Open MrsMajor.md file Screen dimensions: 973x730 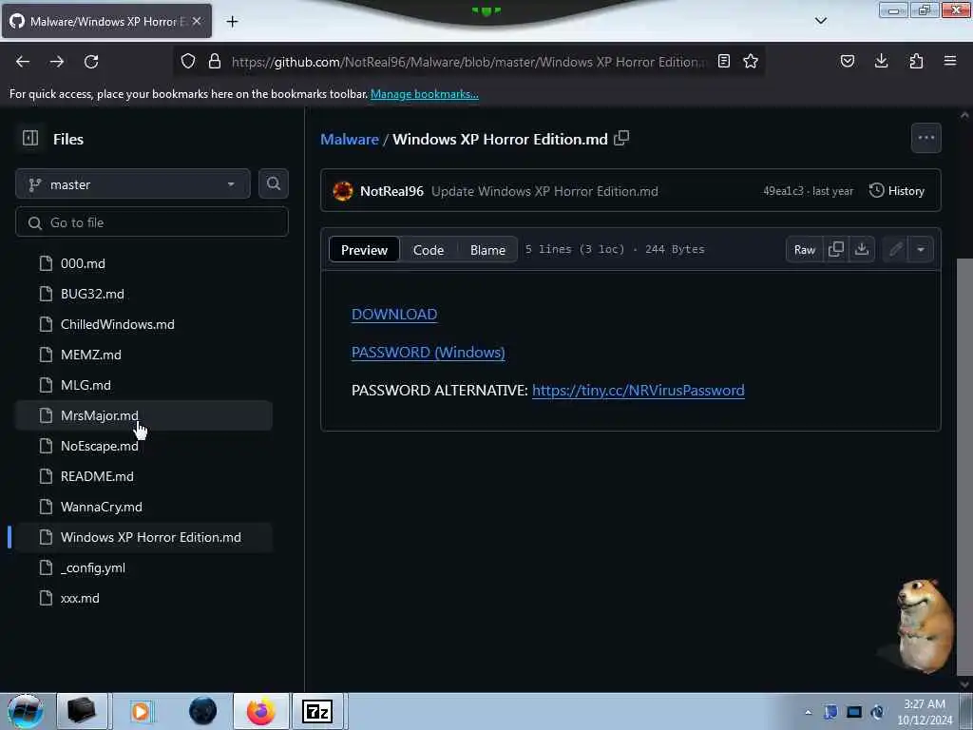coord(144,415)
